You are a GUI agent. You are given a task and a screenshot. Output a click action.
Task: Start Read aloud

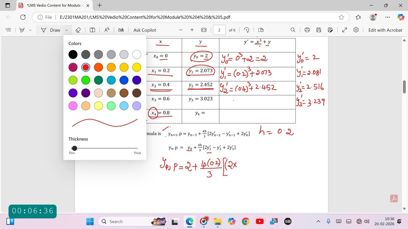point(107,30)
